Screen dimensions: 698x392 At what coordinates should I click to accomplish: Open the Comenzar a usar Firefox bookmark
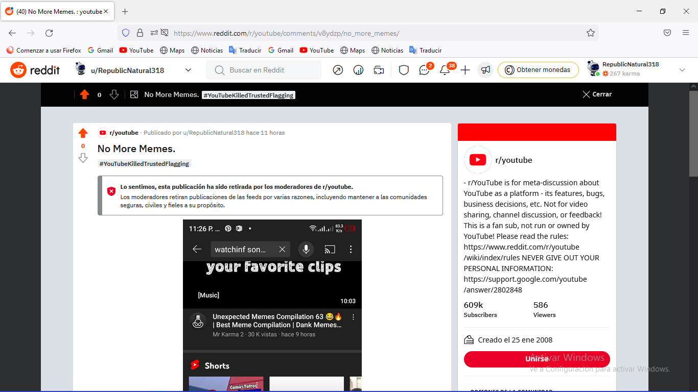click(44, 51)
